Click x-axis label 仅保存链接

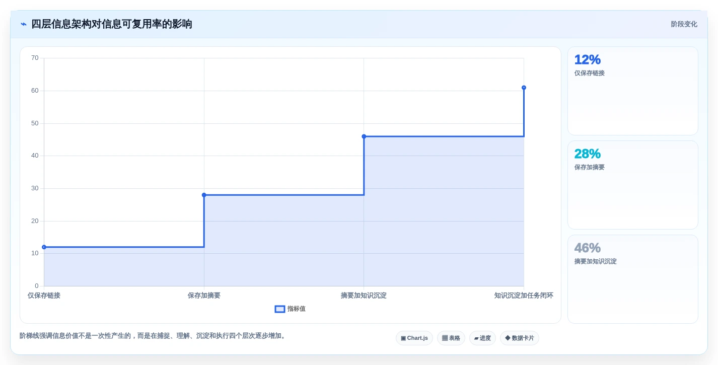point(44,296)
